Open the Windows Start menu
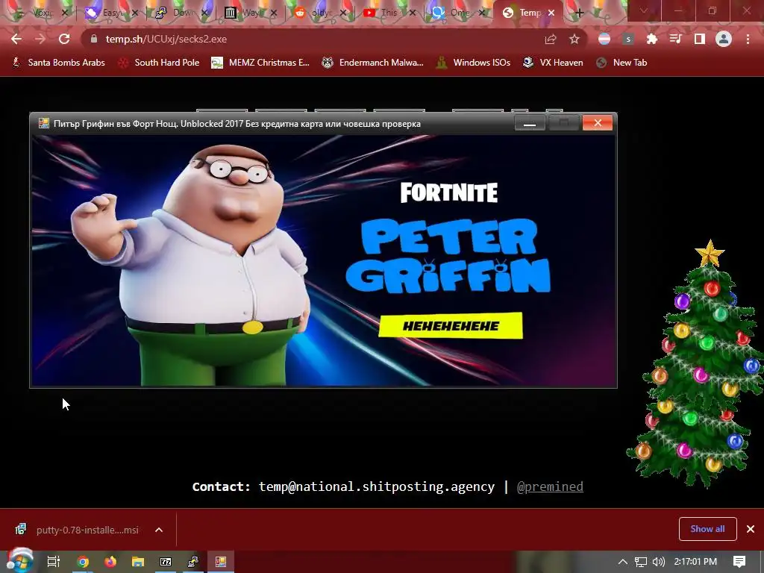The width and height of the screenshot is (764, 573). [x=19, y=562]
